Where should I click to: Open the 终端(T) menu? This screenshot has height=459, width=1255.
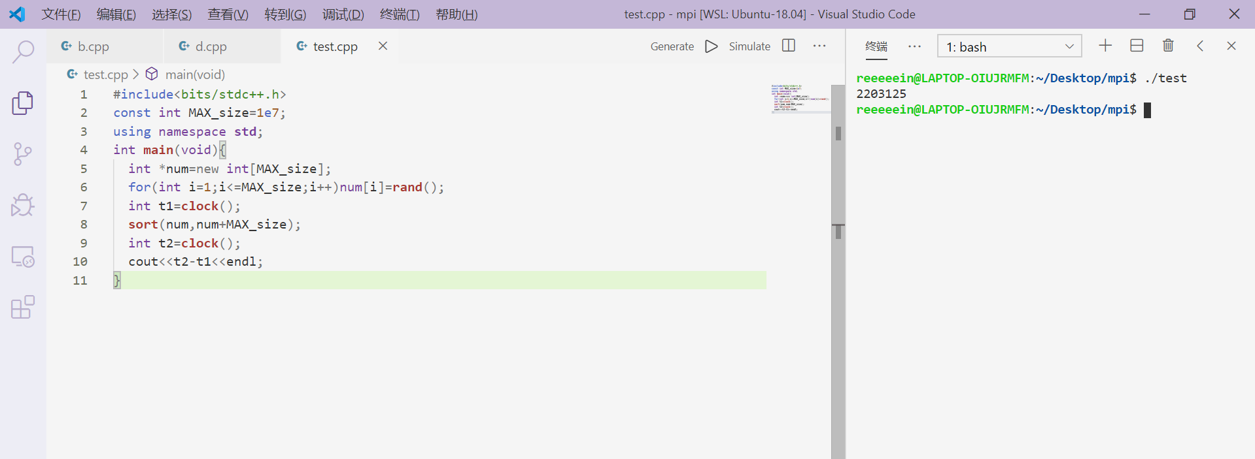point(400,14)
